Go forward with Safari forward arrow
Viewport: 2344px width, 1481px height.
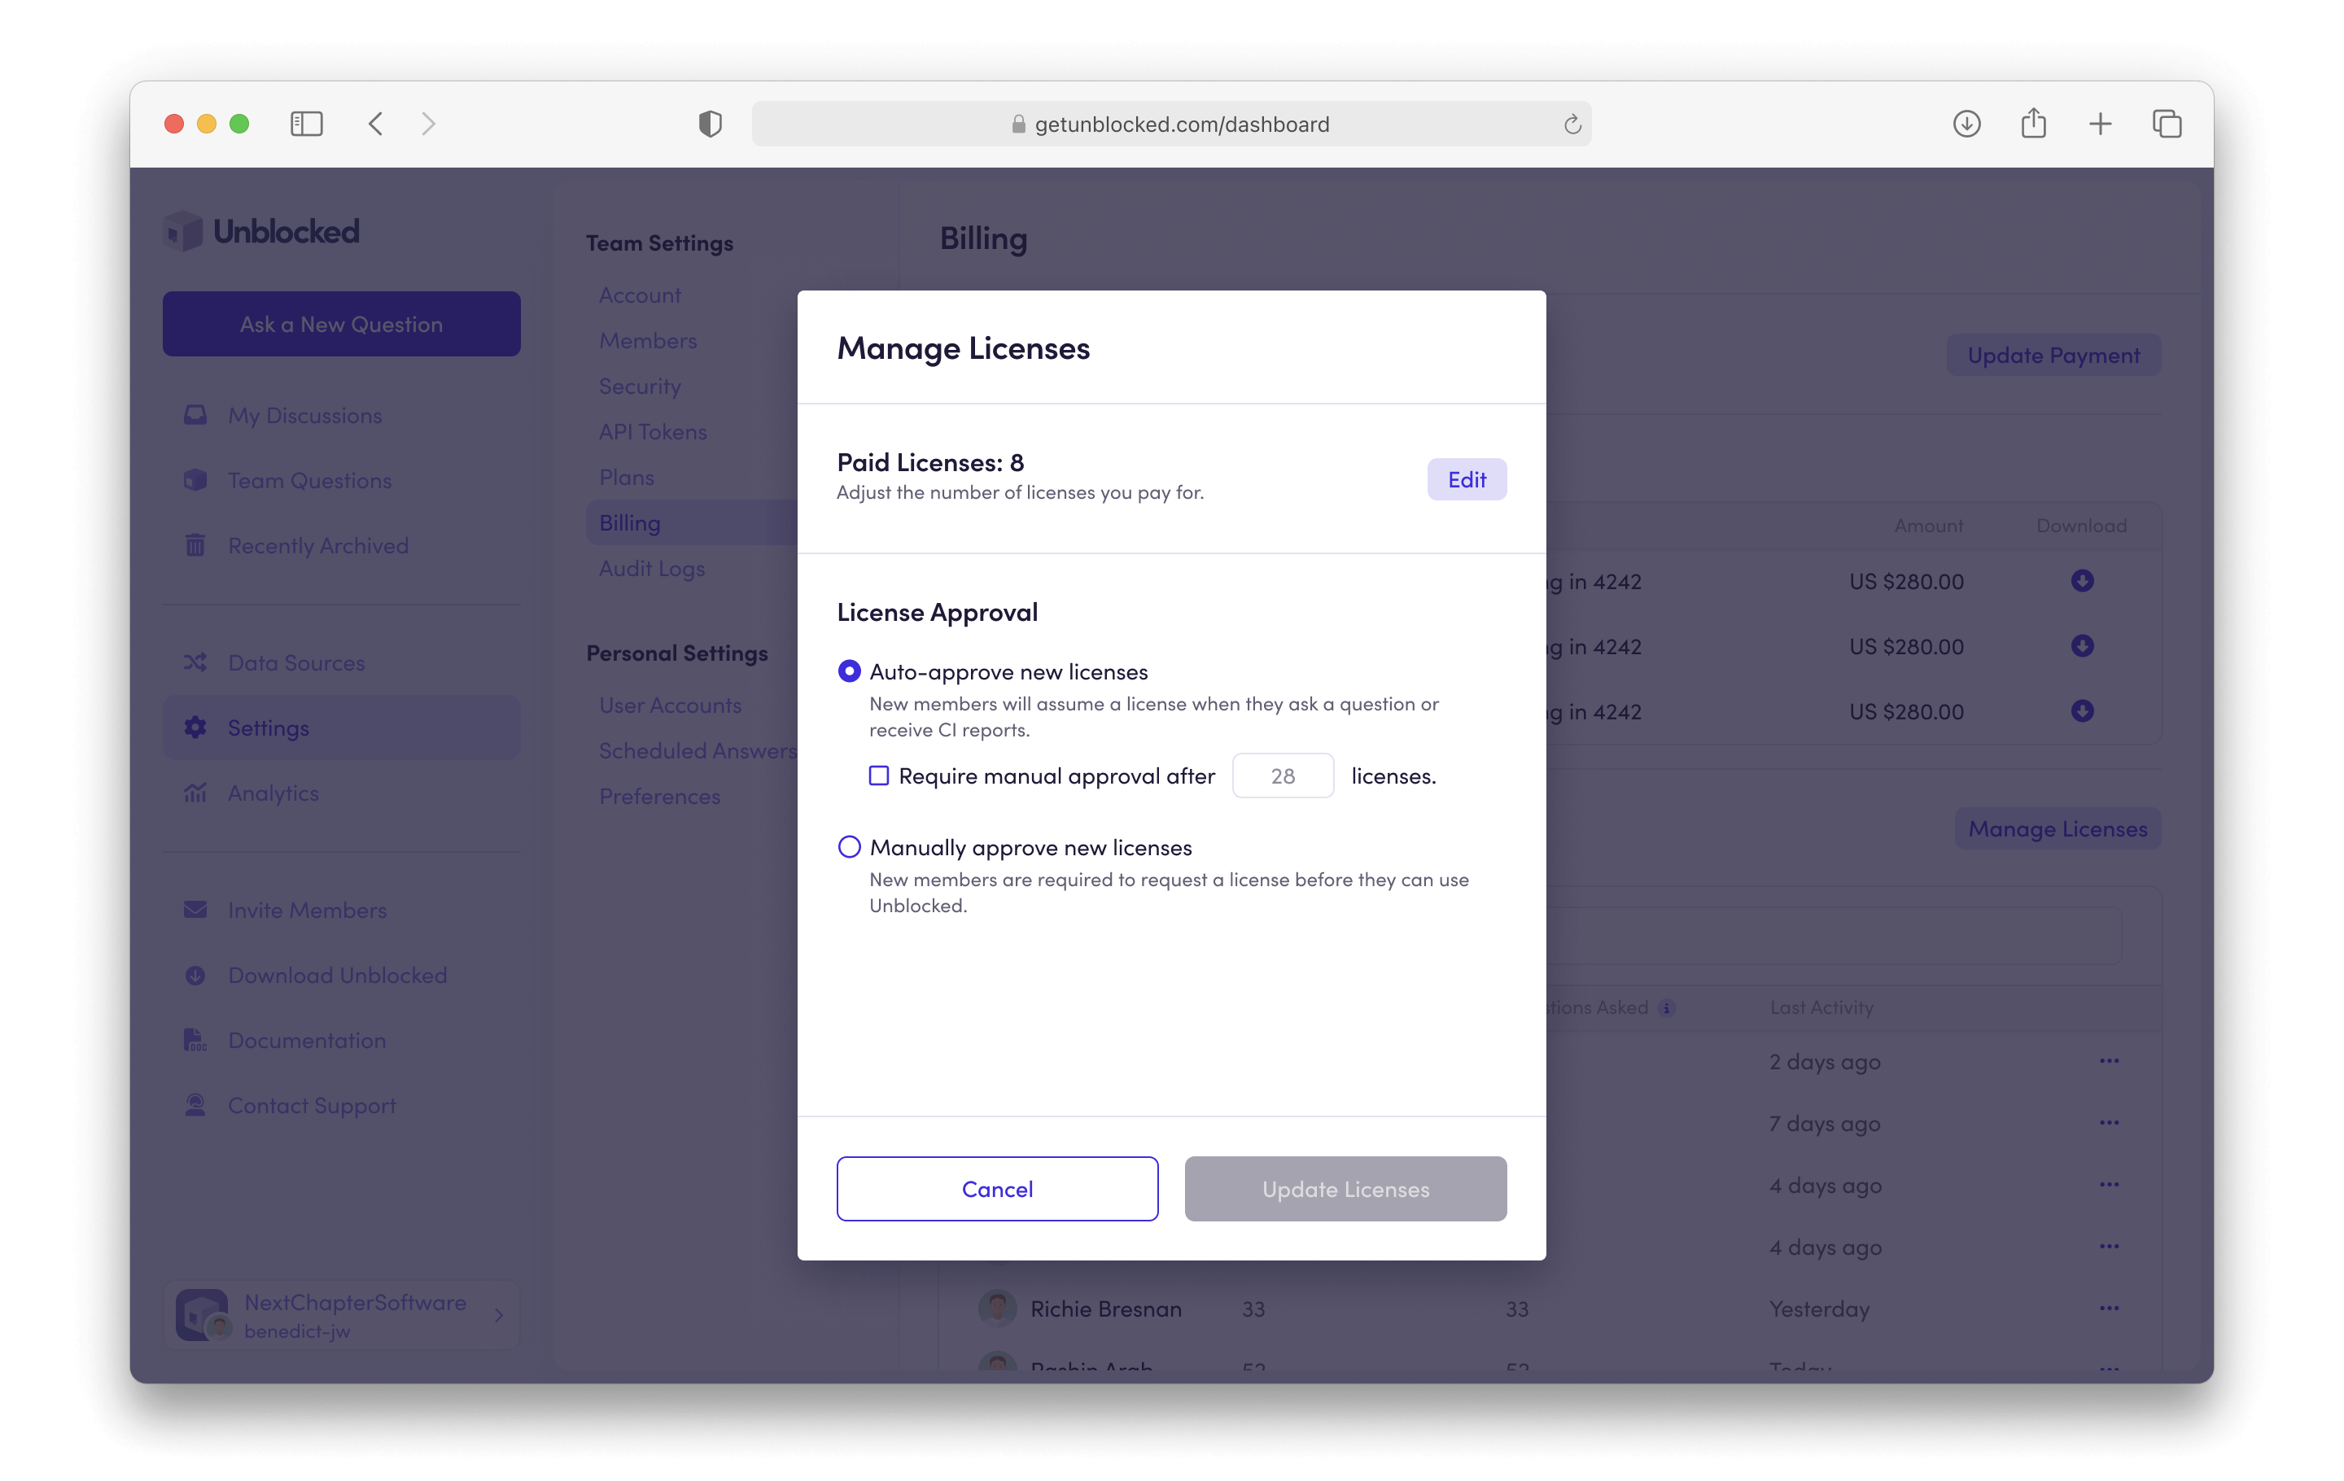click(x=428, y=124)
